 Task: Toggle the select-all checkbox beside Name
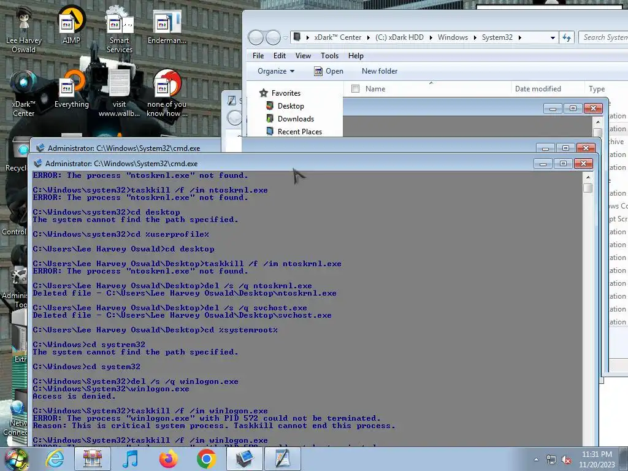point(355,89)
